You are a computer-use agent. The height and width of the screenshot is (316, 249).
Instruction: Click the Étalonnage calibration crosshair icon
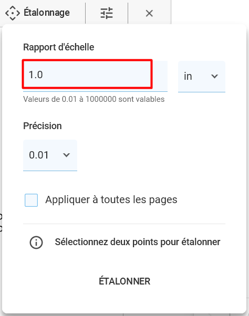pos(13,13)
